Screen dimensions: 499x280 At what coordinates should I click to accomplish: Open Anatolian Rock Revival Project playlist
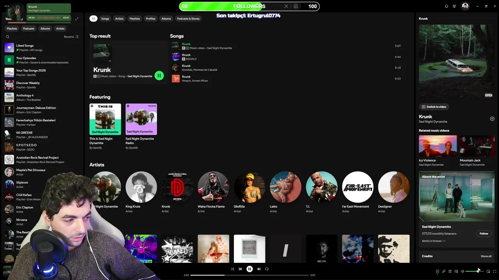click(42, 159)
